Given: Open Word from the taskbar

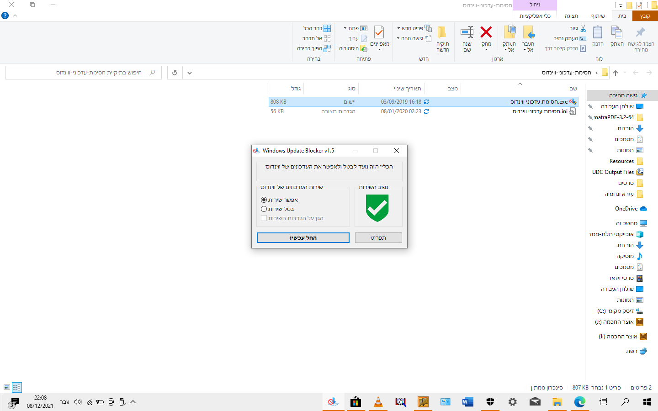Looking at the screenshot, I should coord(467,402).
